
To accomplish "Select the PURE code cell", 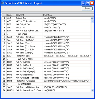I will 11,75.
